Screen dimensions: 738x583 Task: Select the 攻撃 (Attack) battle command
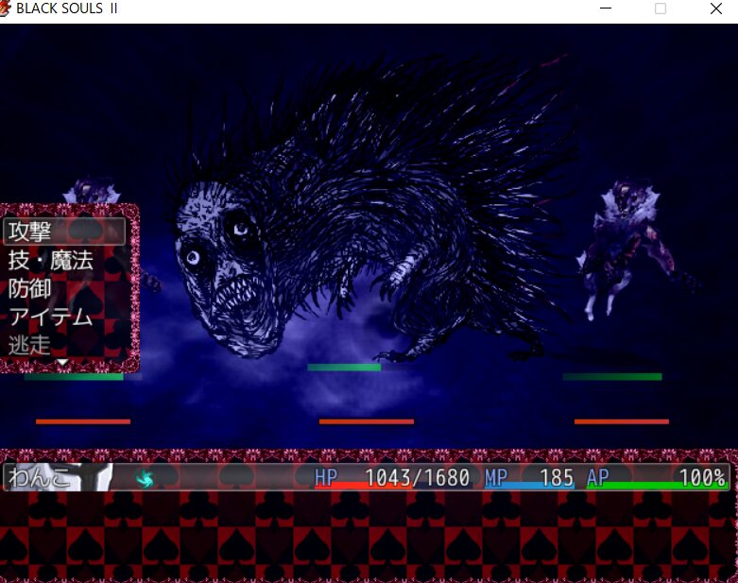[x=64, y=231]
